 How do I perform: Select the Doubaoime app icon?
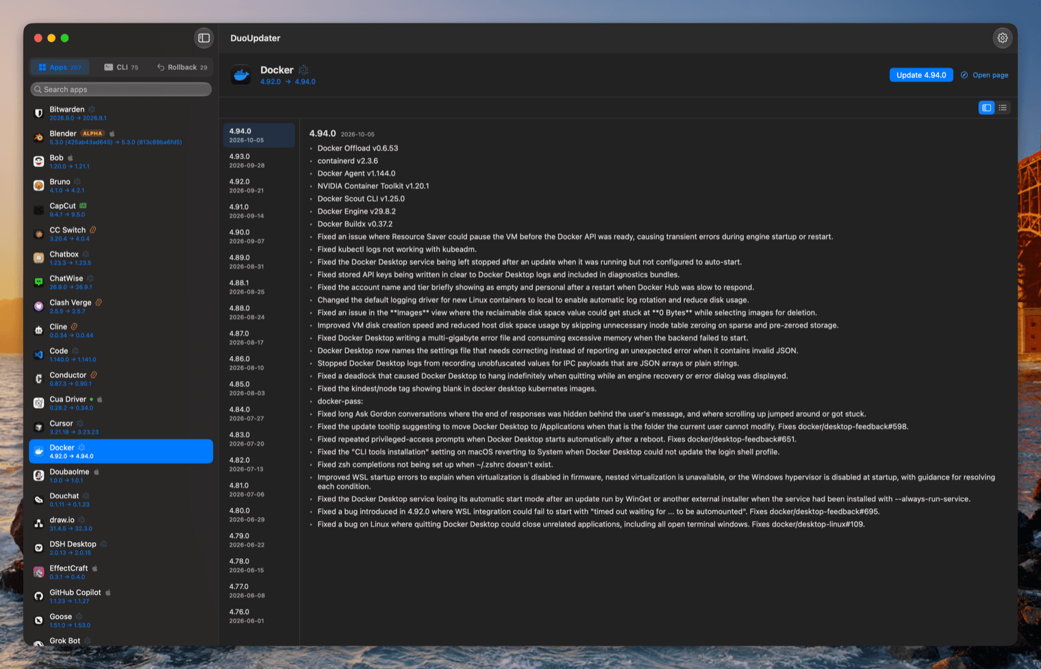(39, 475)
